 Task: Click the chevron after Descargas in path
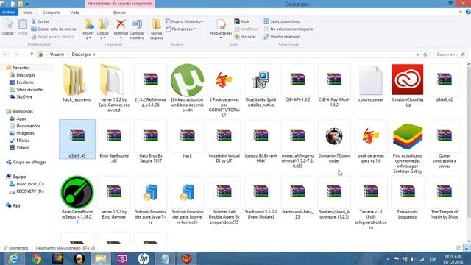pos(94,54)
